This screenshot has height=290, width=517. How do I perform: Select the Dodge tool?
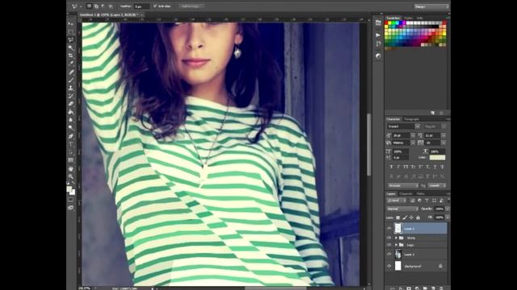[x=71, y=128]
